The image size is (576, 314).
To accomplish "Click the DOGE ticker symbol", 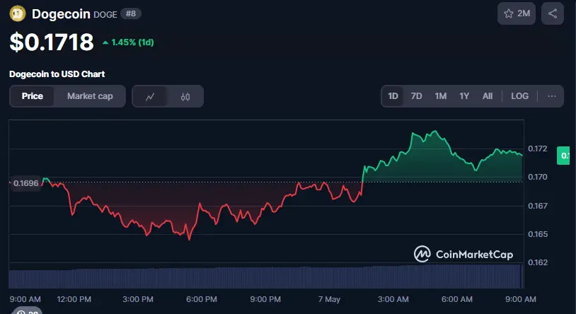I will click(x=105, y=15).
